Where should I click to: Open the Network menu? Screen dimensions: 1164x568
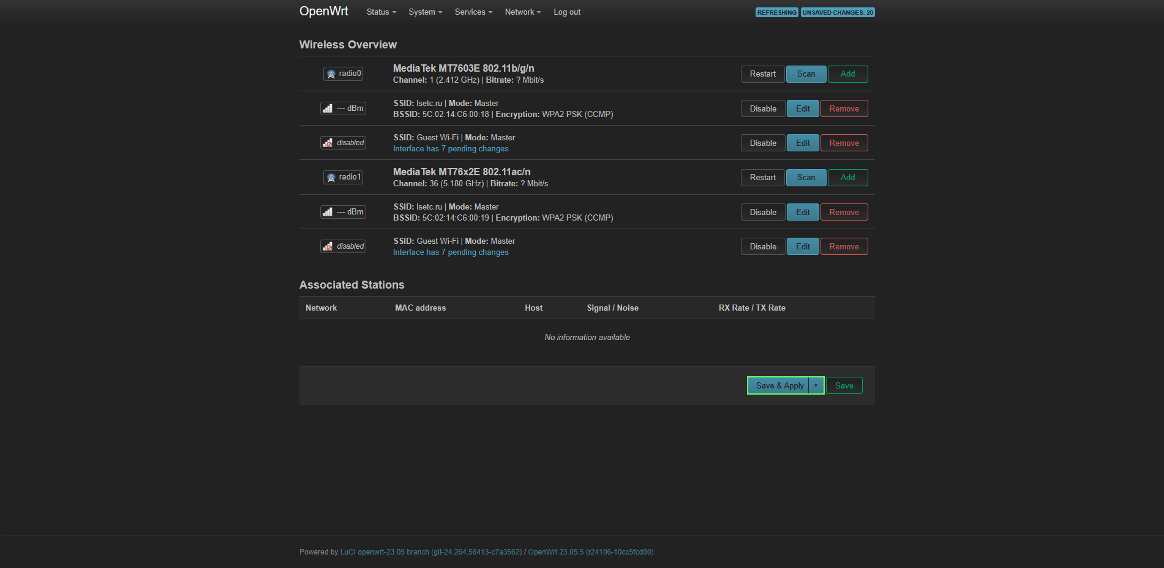[x=522, y=12]
